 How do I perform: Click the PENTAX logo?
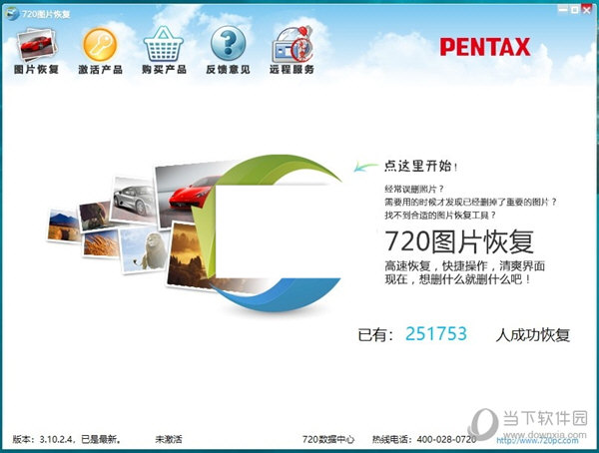(x=485, y=47)
